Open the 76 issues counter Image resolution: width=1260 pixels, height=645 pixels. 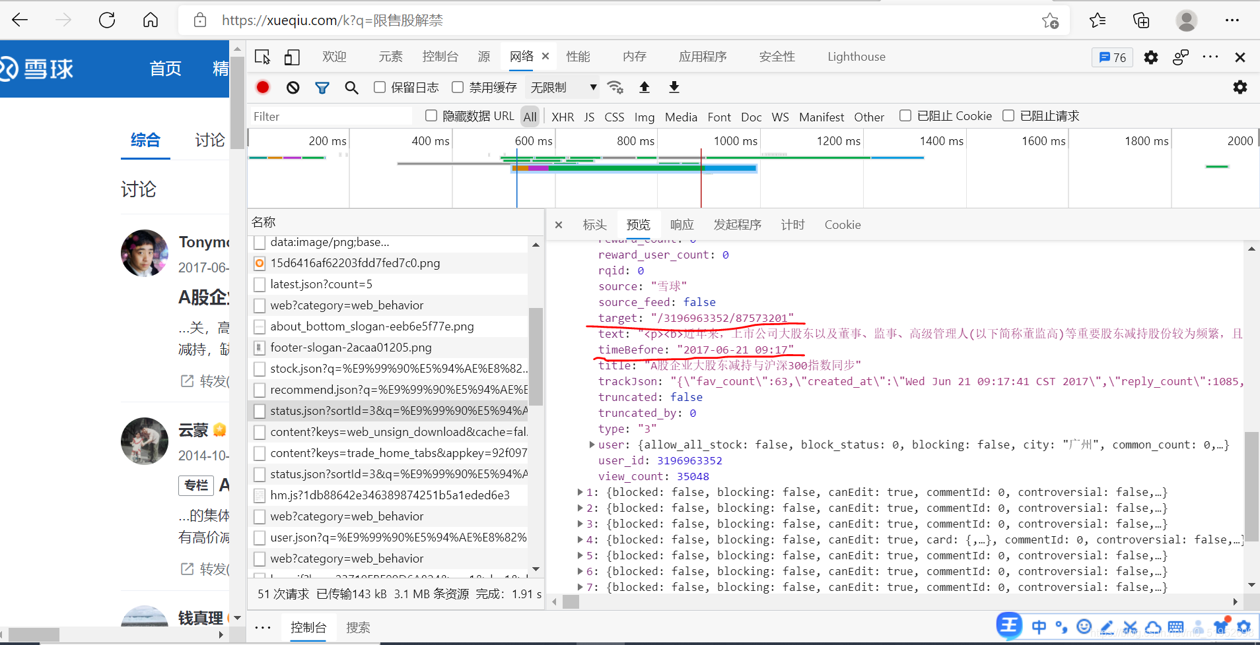tap(1113, 57)
